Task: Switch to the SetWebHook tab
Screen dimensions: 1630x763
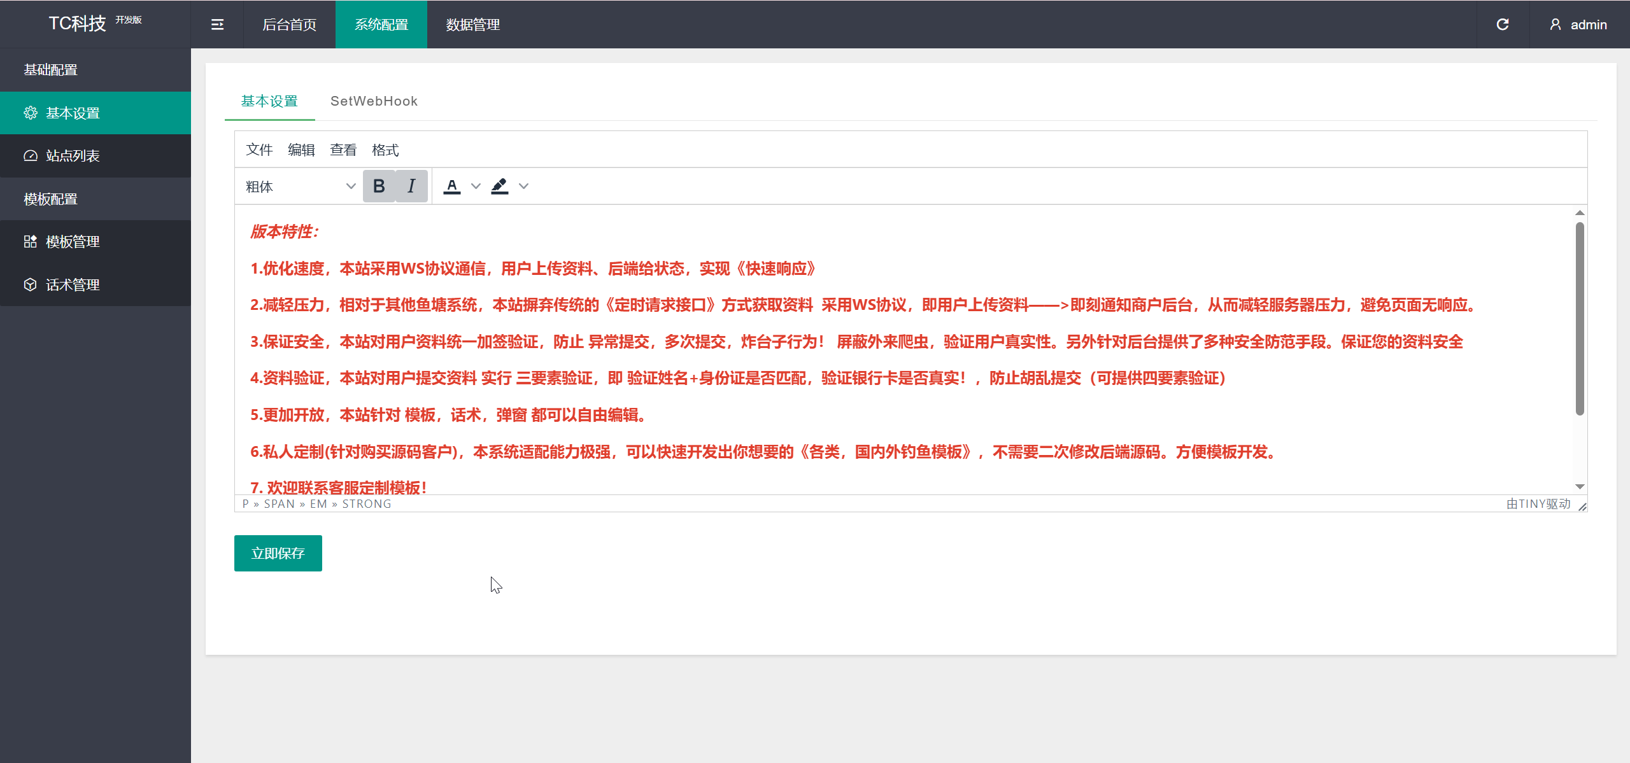Action: tap(374, 101)
